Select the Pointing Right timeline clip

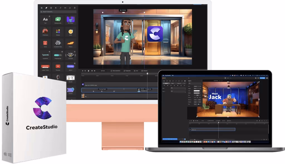(103, 89)
